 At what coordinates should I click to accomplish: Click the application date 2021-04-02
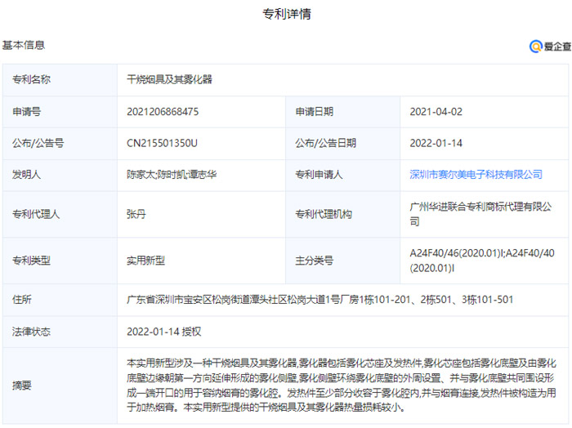[436, 112]
